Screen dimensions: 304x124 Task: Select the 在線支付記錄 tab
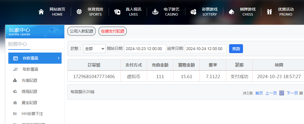[x=112, y=31]
